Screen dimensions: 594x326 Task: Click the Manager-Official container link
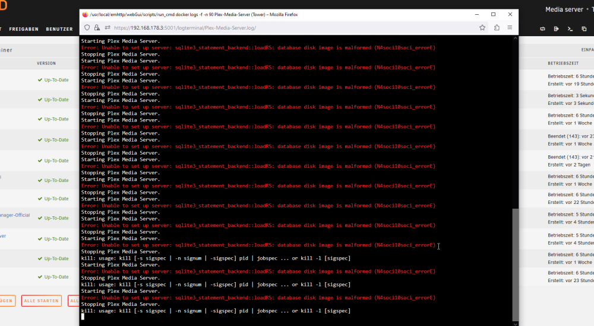pyautogui.click(x=15, y=215)
